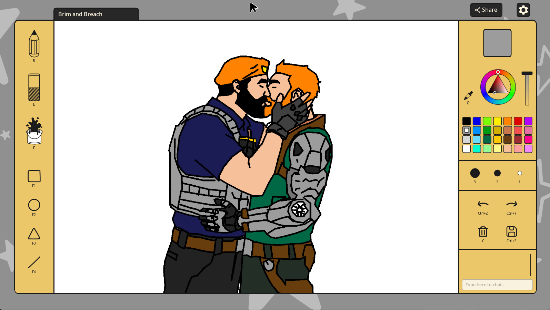
Task: Select the eraser tool
Action: point(34,87)
